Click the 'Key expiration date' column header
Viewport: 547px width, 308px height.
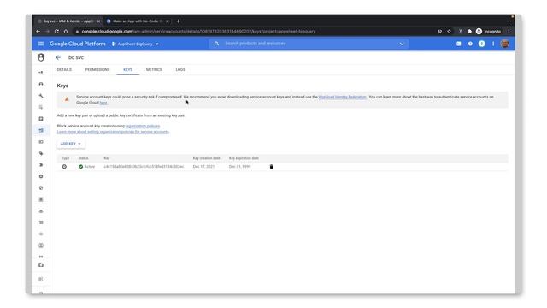[x=244, y=158]
